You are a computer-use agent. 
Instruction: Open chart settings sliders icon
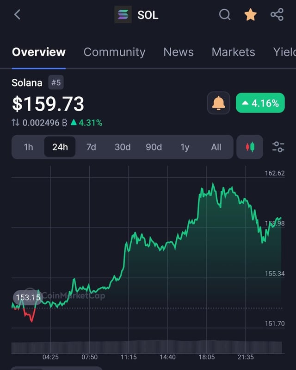pyautogui.click(x=278, y=147)
